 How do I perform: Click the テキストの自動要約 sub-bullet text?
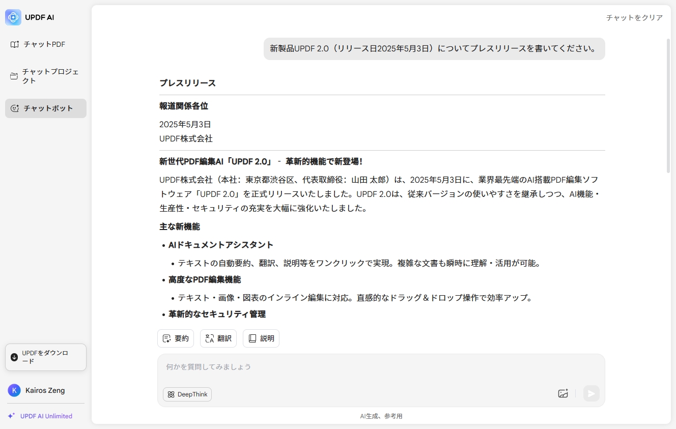point(358,263)
